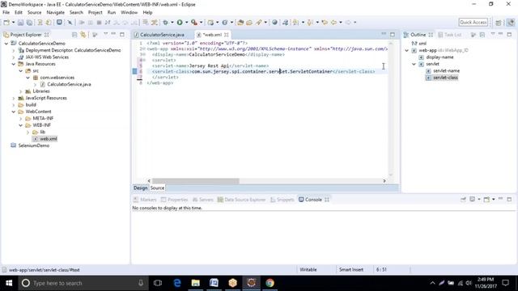This screenshot has width=518, height=291.
Task: Click the Debug bug icon
Action: coord(165,23)
